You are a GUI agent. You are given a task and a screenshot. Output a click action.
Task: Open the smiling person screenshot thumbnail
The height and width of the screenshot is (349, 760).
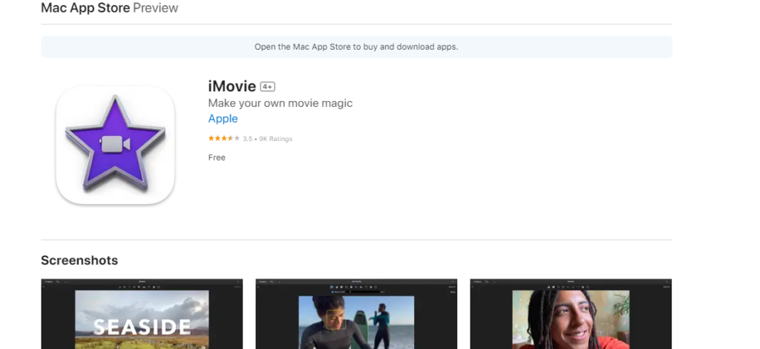[x=571, y=314]
